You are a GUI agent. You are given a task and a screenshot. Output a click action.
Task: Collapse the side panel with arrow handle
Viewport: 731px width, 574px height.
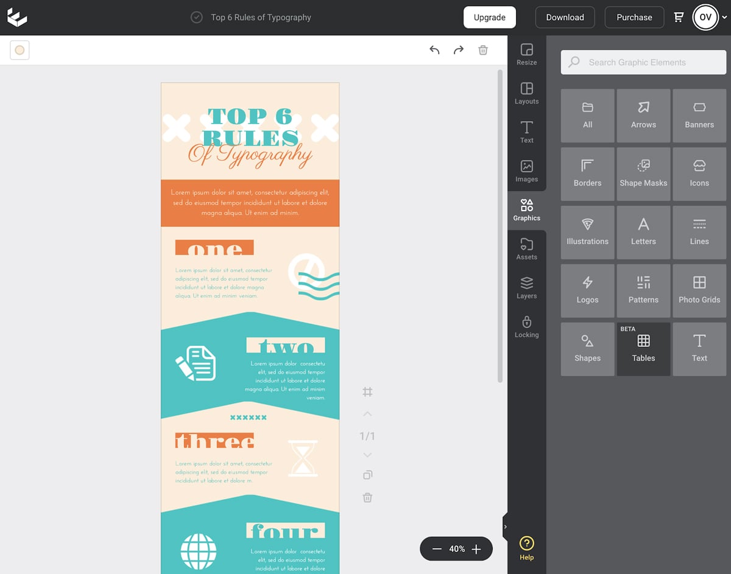tap(505, 527)
